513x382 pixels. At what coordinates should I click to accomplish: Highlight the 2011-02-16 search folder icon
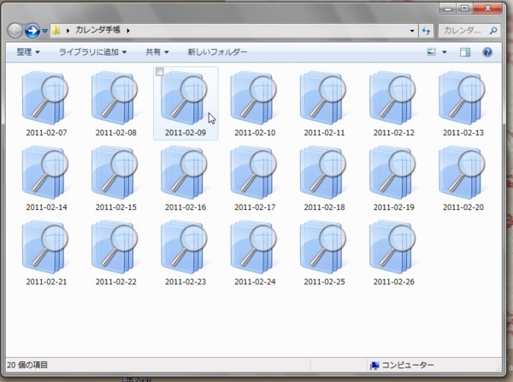[x=184, y=172]
